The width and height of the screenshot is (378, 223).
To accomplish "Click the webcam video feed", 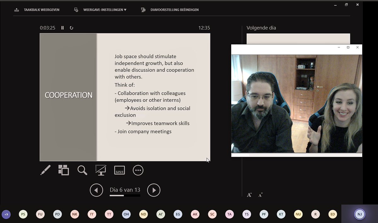I will (297, 104).
